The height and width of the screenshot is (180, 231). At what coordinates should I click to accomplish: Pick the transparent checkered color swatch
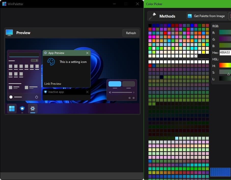pos(196,56)
